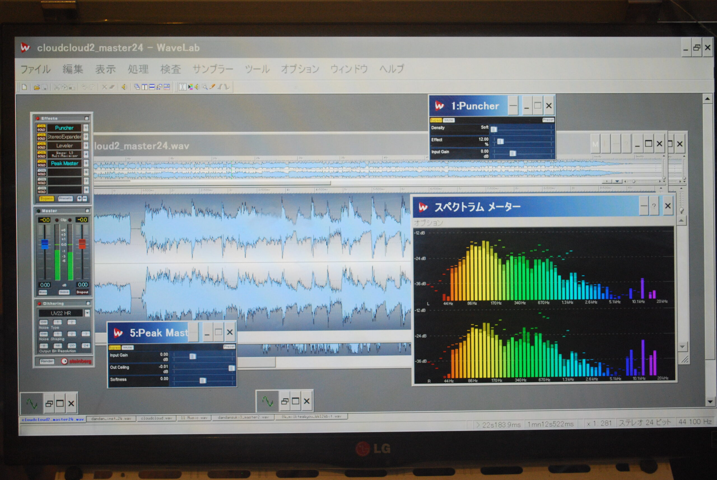Viewport: 717px width, 480px height.
Task: Click Mute in Peak Master plugin window
Action: pyautogui.click(x=128, y=348)
